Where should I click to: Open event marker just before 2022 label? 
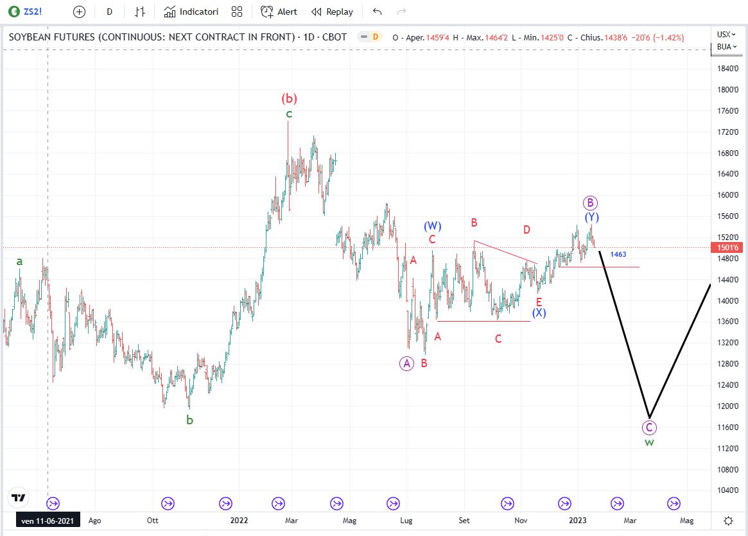point(225,503)
